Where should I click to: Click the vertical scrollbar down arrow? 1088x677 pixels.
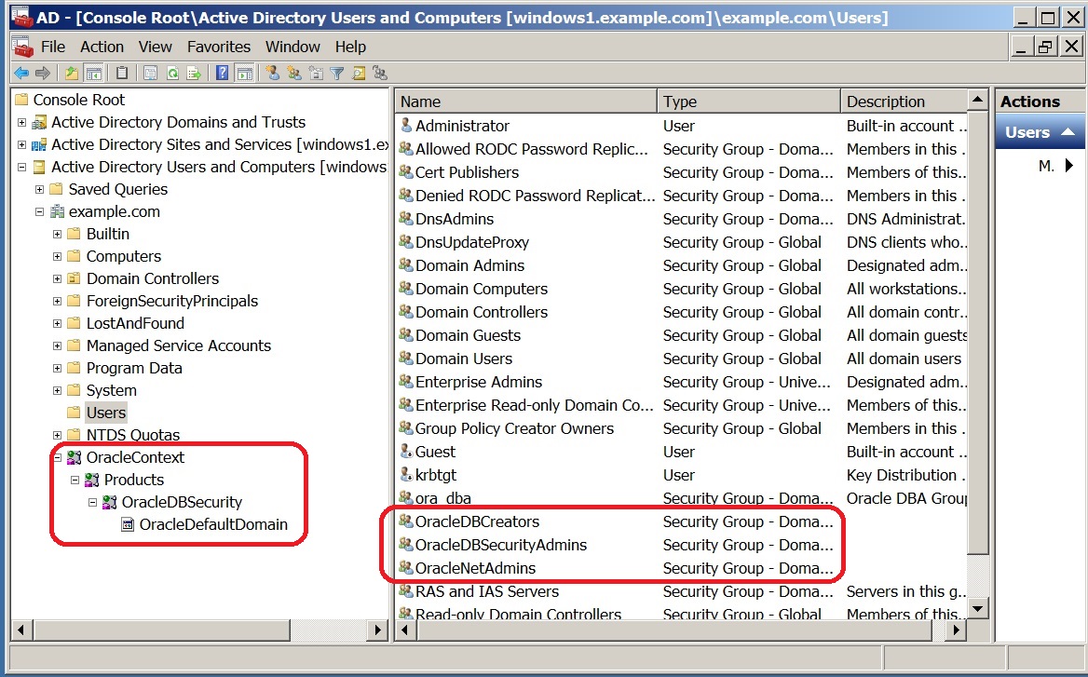pyautogui.click(x=977, y=609)
